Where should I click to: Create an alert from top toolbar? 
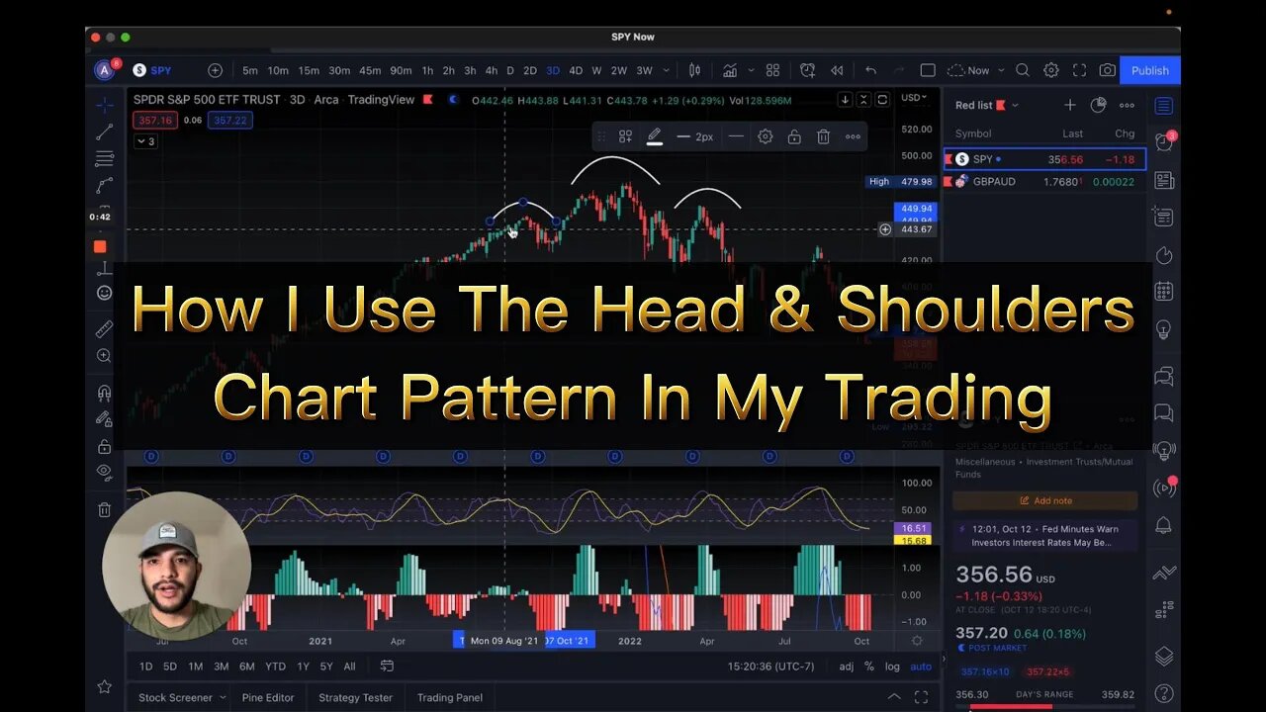[x=807, y=70]
